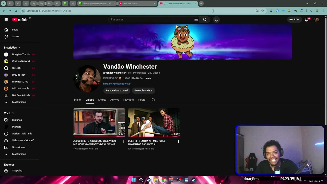Open thumbnail of JESUS CRISTO ABENÇOOU video
Viewport: 327px width, 184px height.
[x=99, y=122]
